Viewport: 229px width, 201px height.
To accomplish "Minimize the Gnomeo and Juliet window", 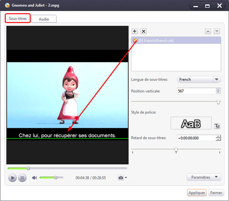I will [x=195, y=6].
